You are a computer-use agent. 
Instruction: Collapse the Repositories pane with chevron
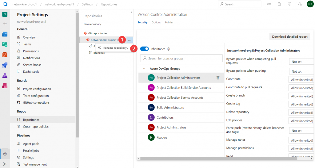131,12
